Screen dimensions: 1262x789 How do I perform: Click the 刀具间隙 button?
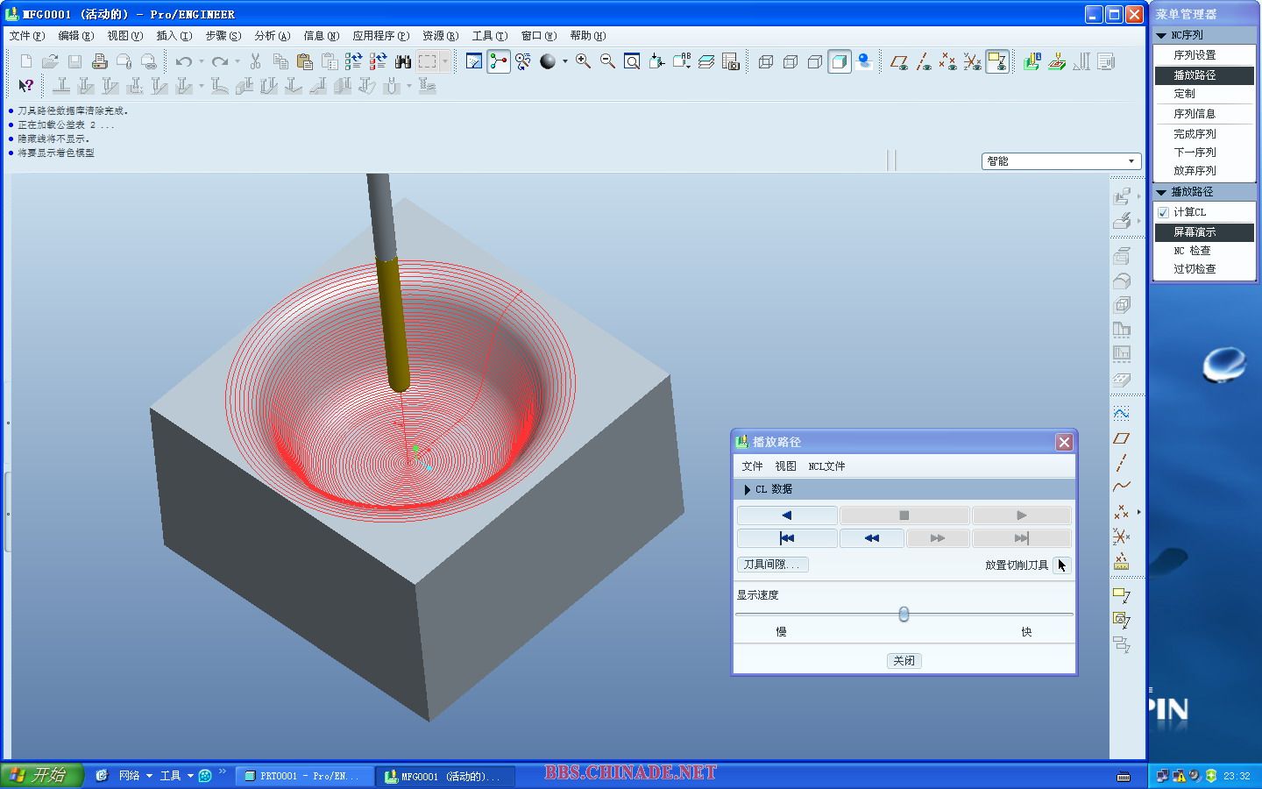pyautogui.click(x=772, y=565)
